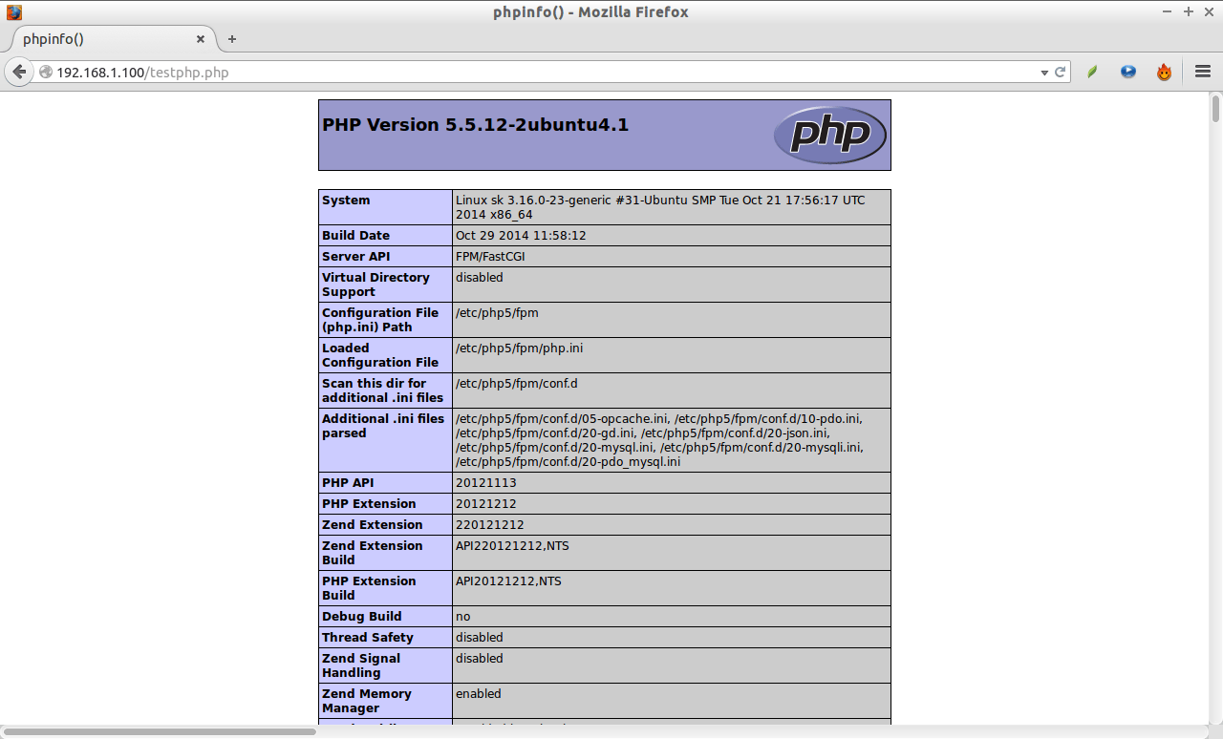The image size is (1223, 739).
Task: Click the green leaf extension icon
Action: (1092, 73)
